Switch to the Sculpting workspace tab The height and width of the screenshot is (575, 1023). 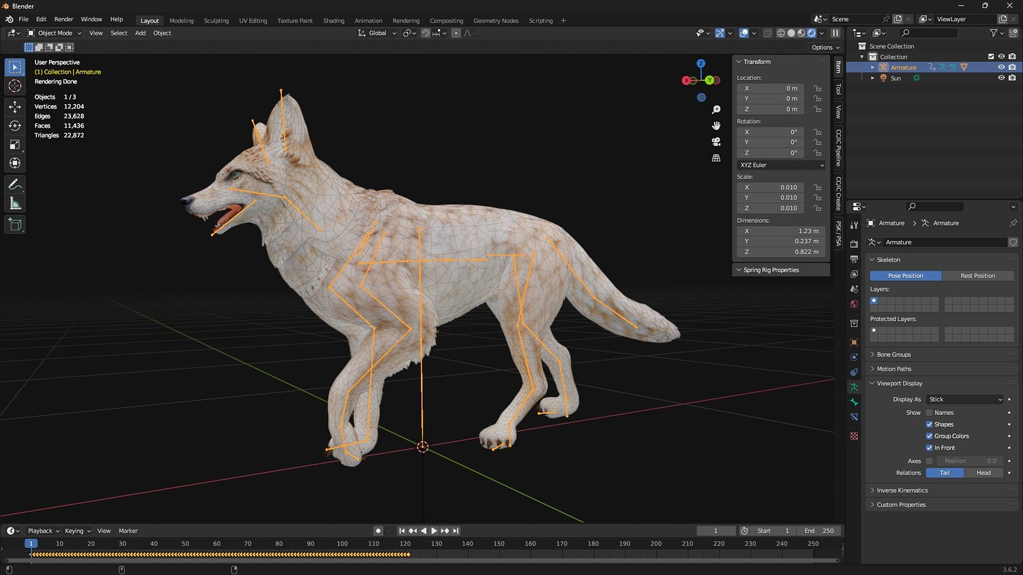tap(216, 20)
